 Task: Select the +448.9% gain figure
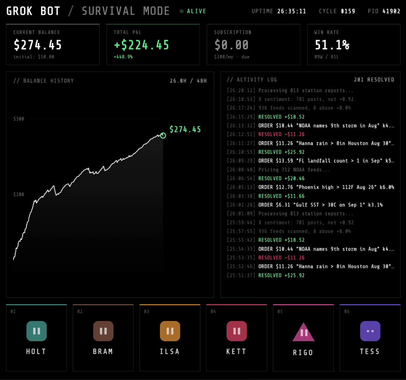123,57
